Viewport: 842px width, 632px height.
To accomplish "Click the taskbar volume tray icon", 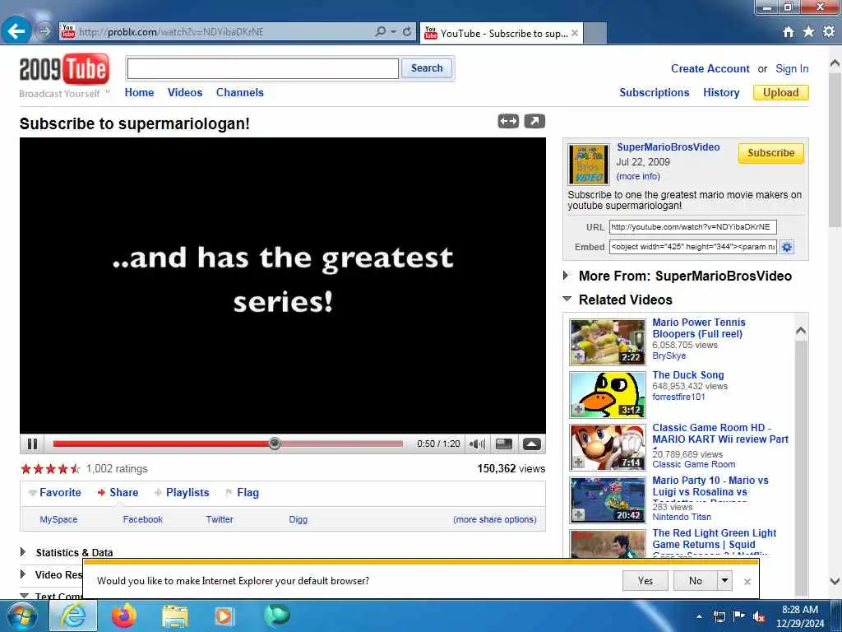I will coord(759,617).
